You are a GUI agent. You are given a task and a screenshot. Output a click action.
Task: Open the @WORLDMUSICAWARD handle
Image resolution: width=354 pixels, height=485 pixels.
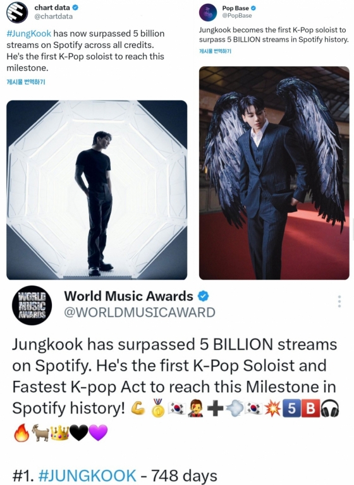[x=140, y=313]
